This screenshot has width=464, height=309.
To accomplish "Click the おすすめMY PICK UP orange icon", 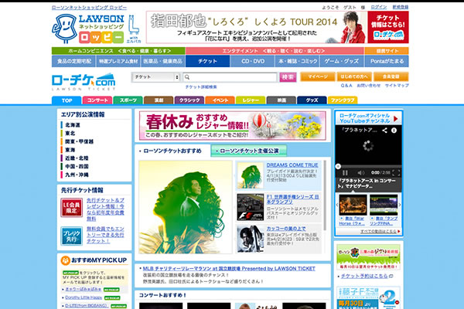I will 66,260.
